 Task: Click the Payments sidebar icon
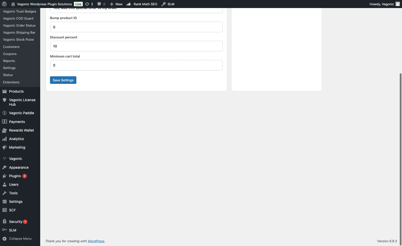pyautogui.click(x=5, y=121)
